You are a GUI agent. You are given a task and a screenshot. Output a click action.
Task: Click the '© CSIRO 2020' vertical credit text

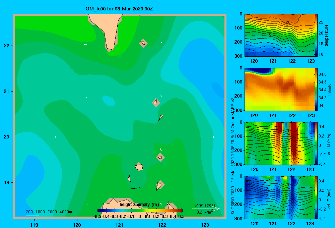tap(233, 200)
